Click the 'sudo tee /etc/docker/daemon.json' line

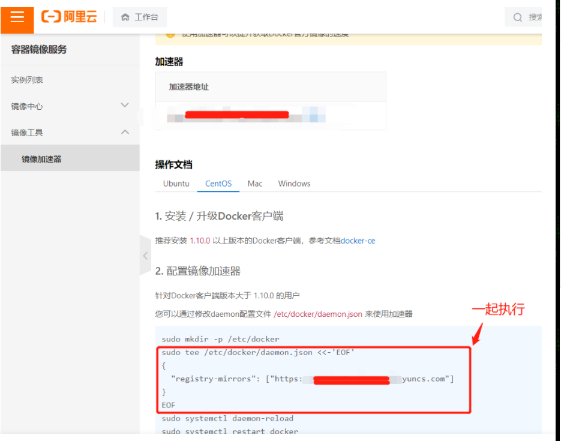(x=258, y=352)
